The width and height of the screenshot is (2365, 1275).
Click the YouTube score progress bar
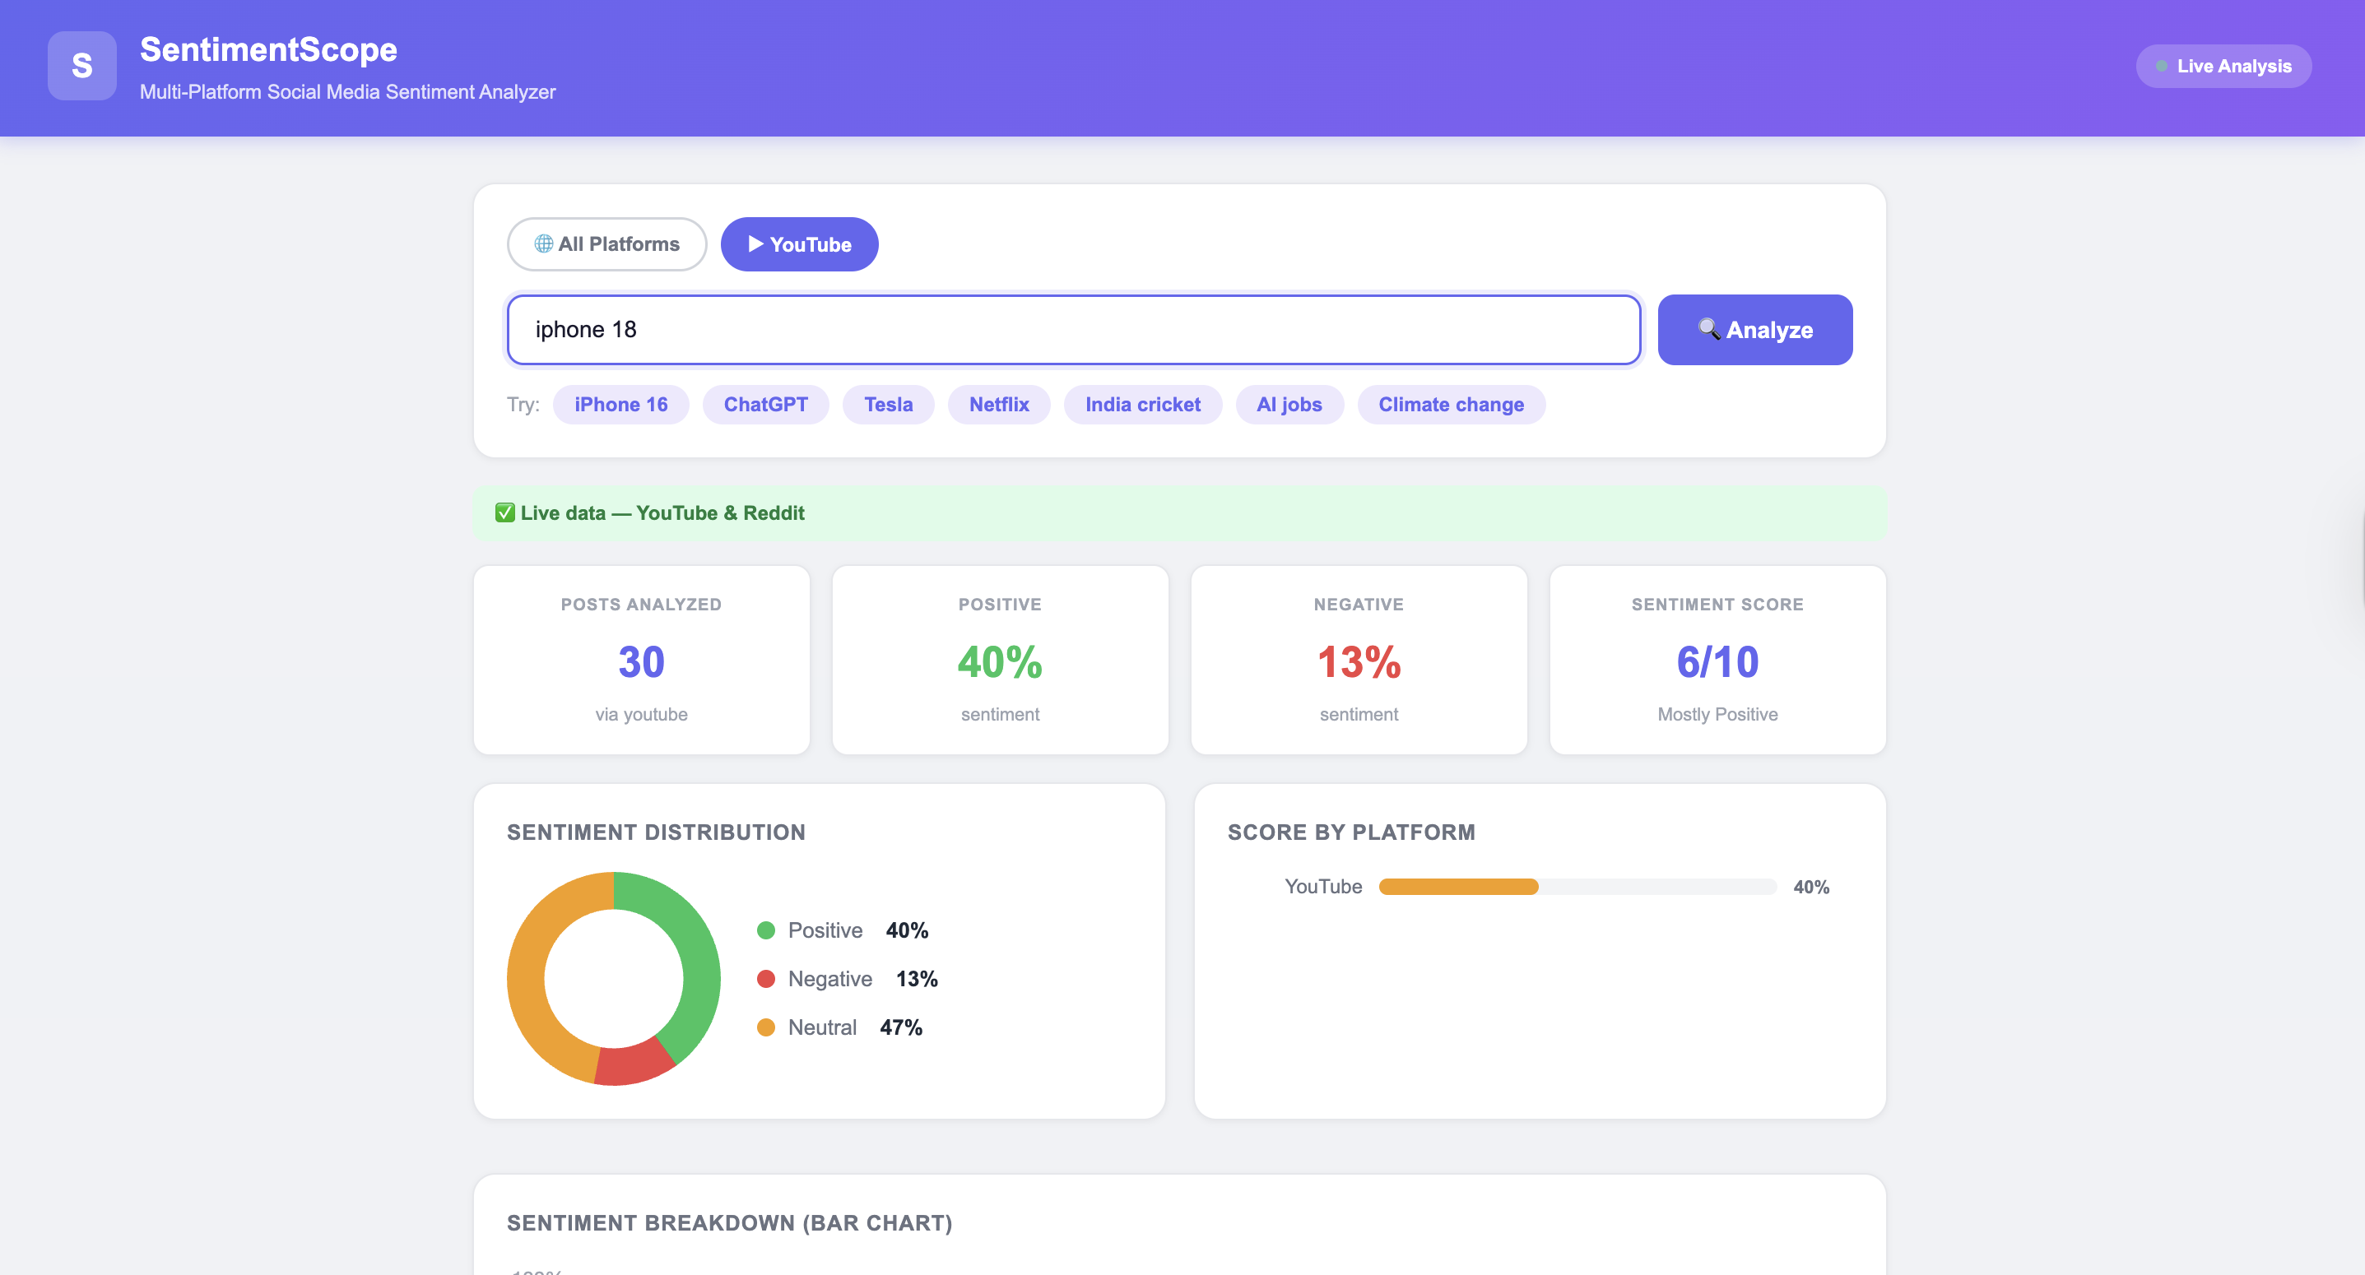1577,887
